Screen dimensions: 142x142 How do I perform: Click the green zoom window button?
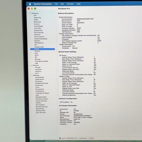click(35, 9)
